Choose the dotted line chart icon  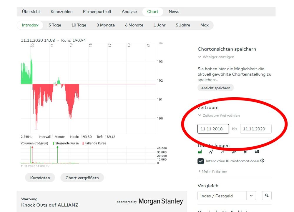222,152
